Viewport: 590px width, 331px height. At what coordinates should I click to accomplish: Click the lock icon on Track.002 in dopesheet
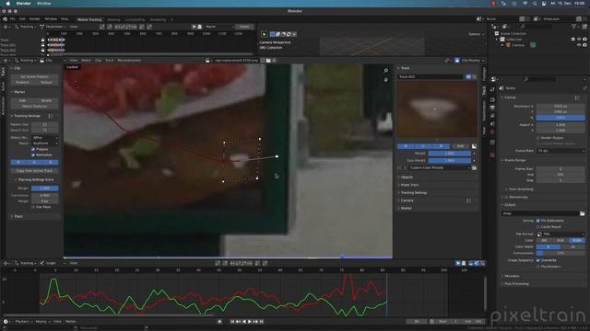pyautogui.click(x=42, y=50)
